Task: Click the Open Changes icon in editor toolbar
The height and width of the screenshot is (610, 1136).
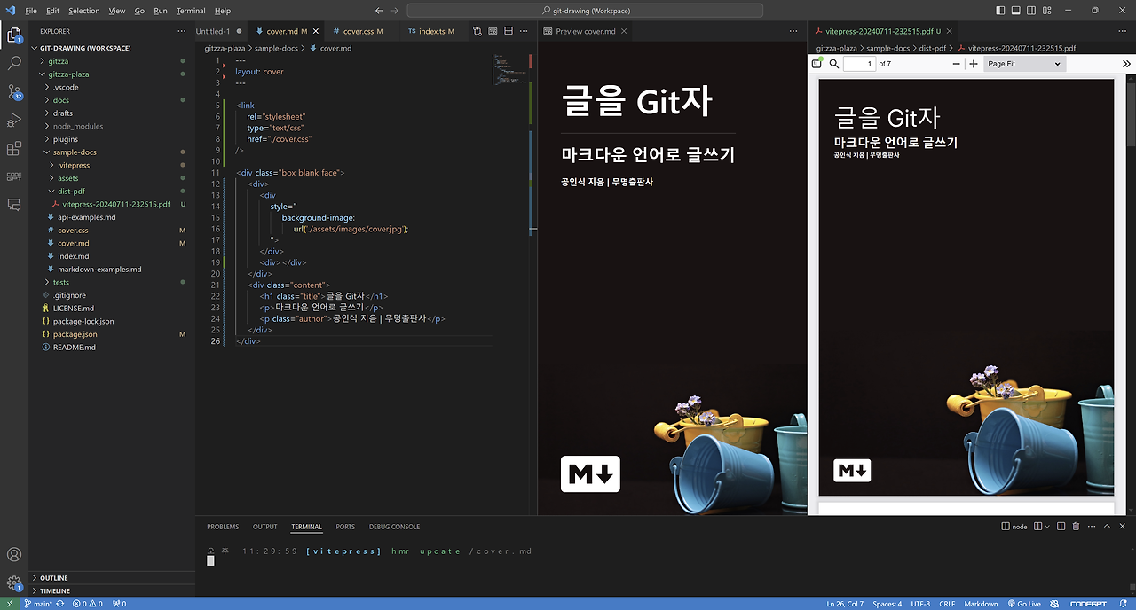Action: coord(477,31)
